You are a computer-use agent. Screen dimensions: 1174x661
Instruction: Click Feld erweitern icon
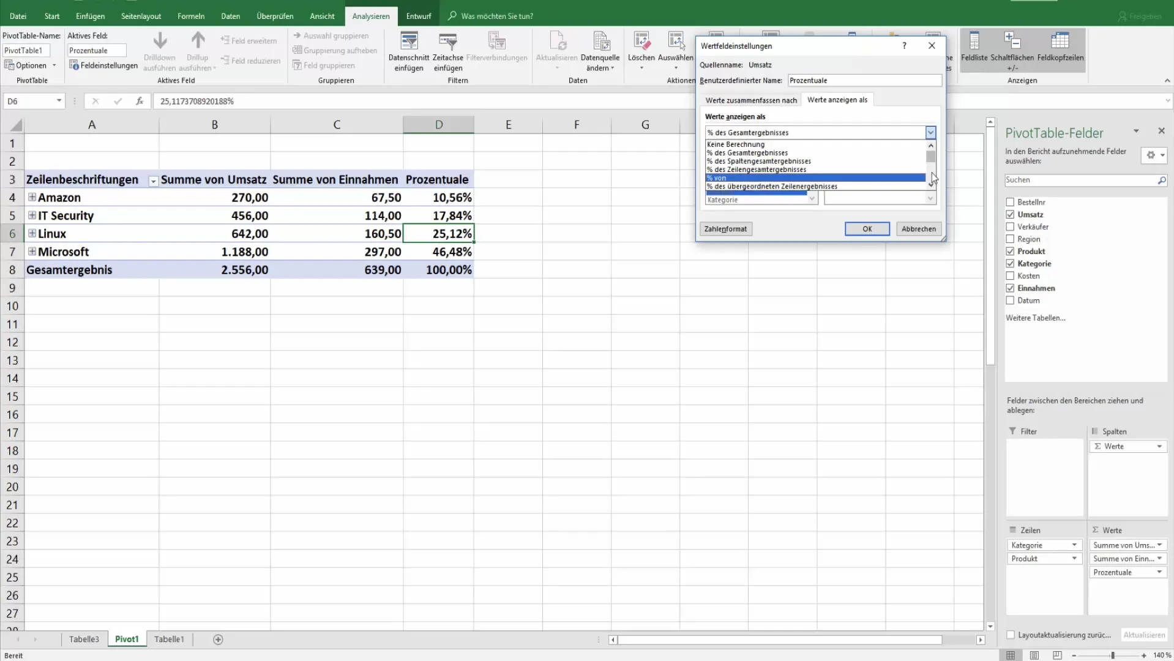tap(225, 40)
